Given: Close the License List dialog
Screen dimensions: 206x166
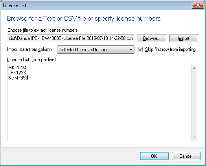Looking at the screenshot, I should [x=198, y=5].
